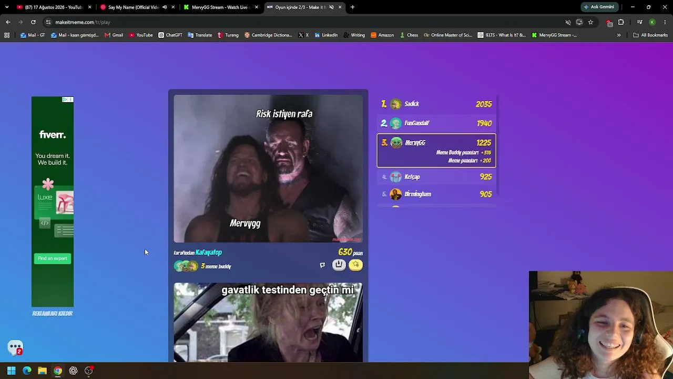Go back to the previous page in Chrome
The height and width of the screenshot is (379, 673).
[x=8, y=22]
